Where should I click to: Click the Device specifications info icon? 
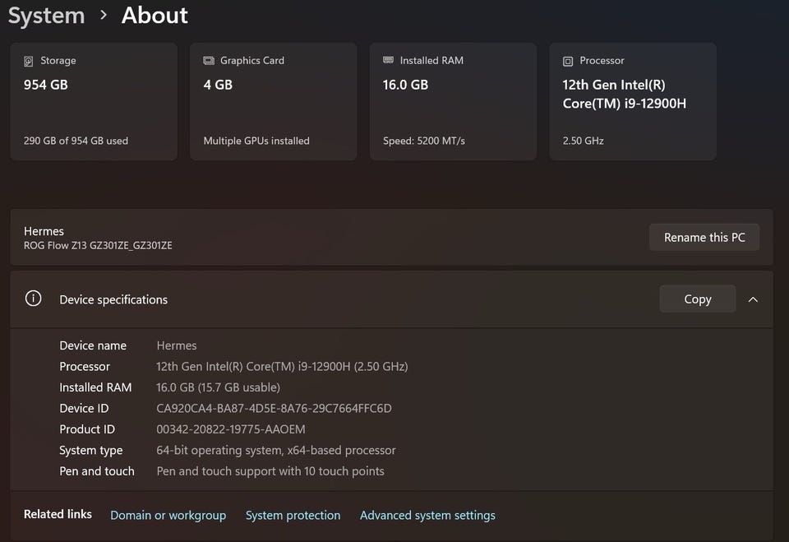point(33,299)
